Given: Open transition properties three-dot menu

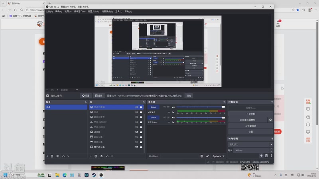Looking at the screenshot, I should pos(271,156).
